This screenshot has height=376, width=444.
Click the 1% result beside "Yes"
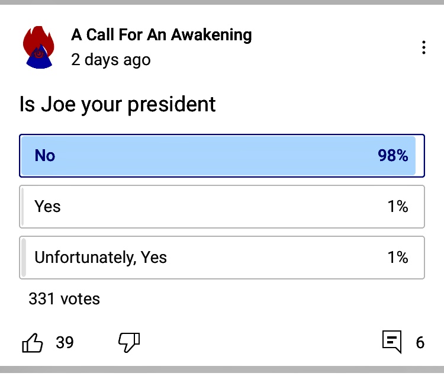pyautogui.click(x=398, y=206)
